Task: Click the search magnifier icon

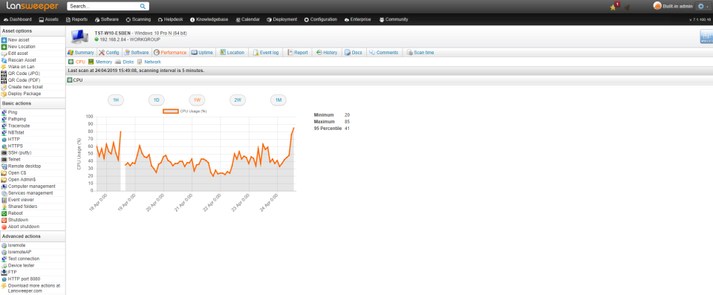Action: (x=143, y=7)
